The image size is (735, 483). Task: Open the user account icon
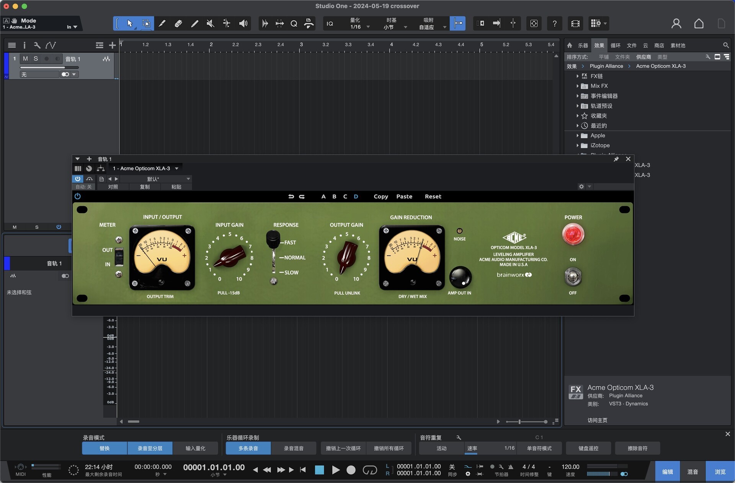point(676,24)
